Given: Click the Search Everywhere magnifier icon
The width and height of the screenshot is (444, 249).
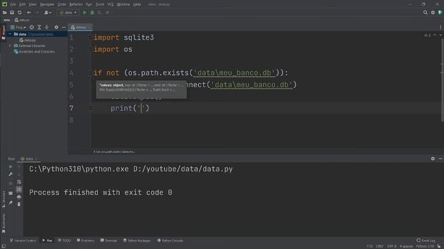Looking at the screenshot, I should coord(425,12).
